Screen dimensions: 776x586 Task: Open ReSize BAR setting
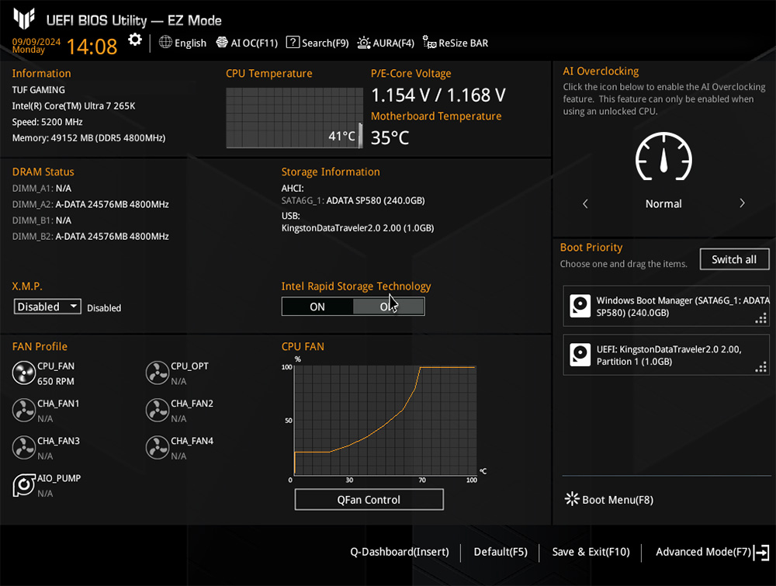click(x=456, y=43)
